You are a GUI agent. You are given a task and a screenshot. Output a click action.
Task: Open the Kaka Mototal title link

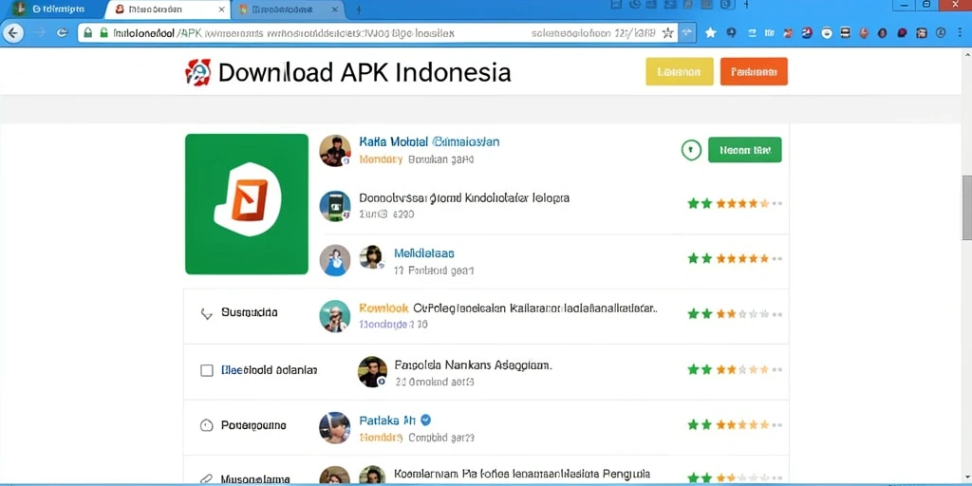coord(429,142)
